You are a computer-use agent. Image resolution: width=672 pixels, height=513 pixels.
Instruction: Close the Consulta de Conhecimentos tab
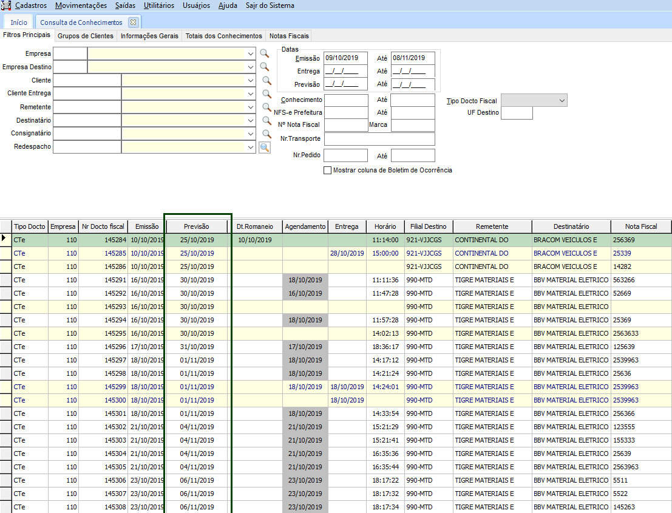pos(134,22)
